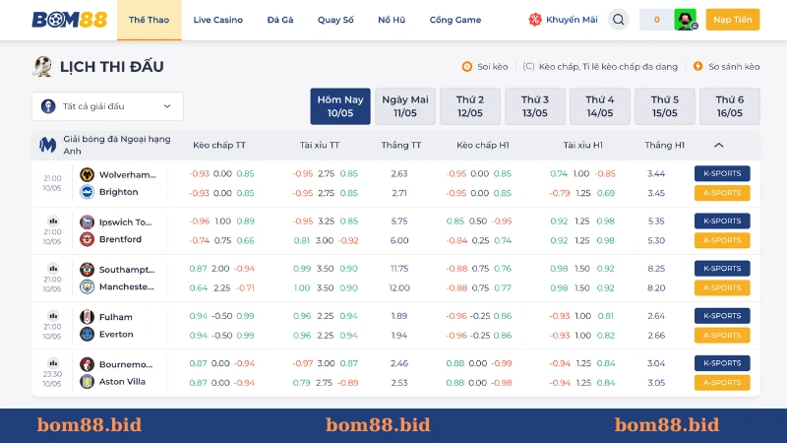The image size is (787, 443).
Task: Click Fulham Thắng TT odds 1.89
Action: pos(399,316)
